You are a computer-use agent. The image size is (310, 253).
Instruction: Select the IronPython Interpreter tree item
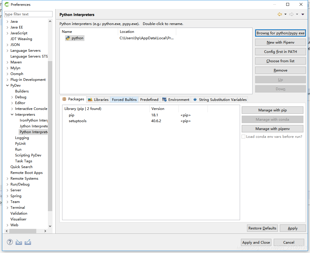point(34,120)
